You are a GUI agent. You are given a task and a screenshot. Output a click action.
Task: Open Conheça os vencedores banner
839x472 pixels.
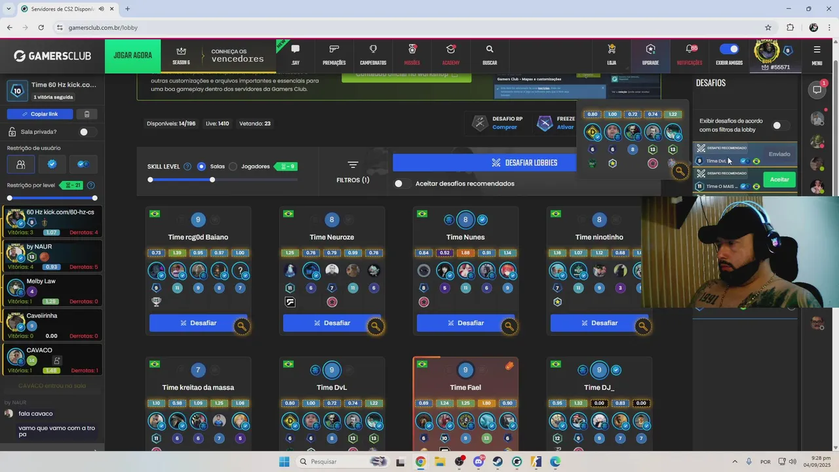tap(237, 56)
